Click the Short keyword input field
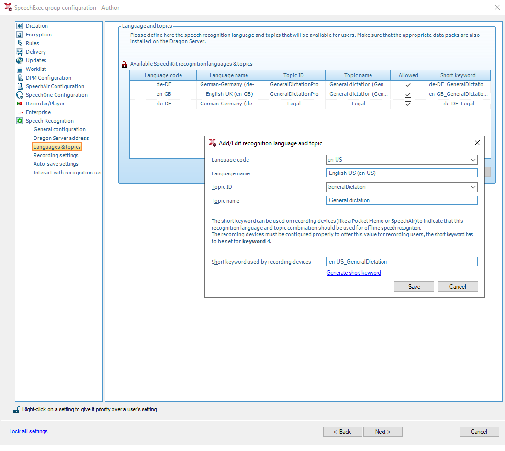Screen dimensions: 505x451 pyautogui.click(x=402, y=261)
